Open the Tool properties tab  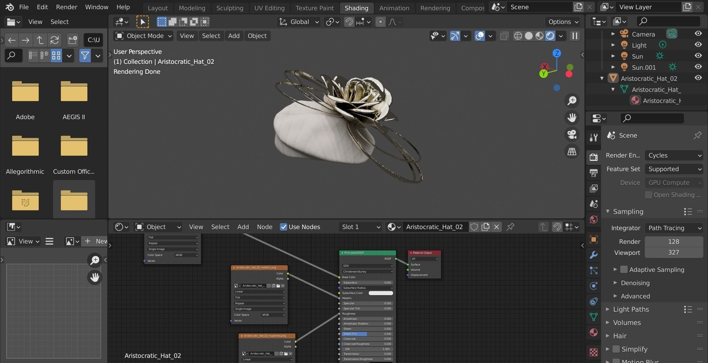593,138
